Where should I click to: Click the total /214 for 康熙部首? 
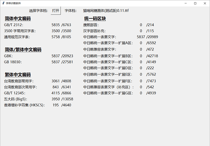(150, 25)
